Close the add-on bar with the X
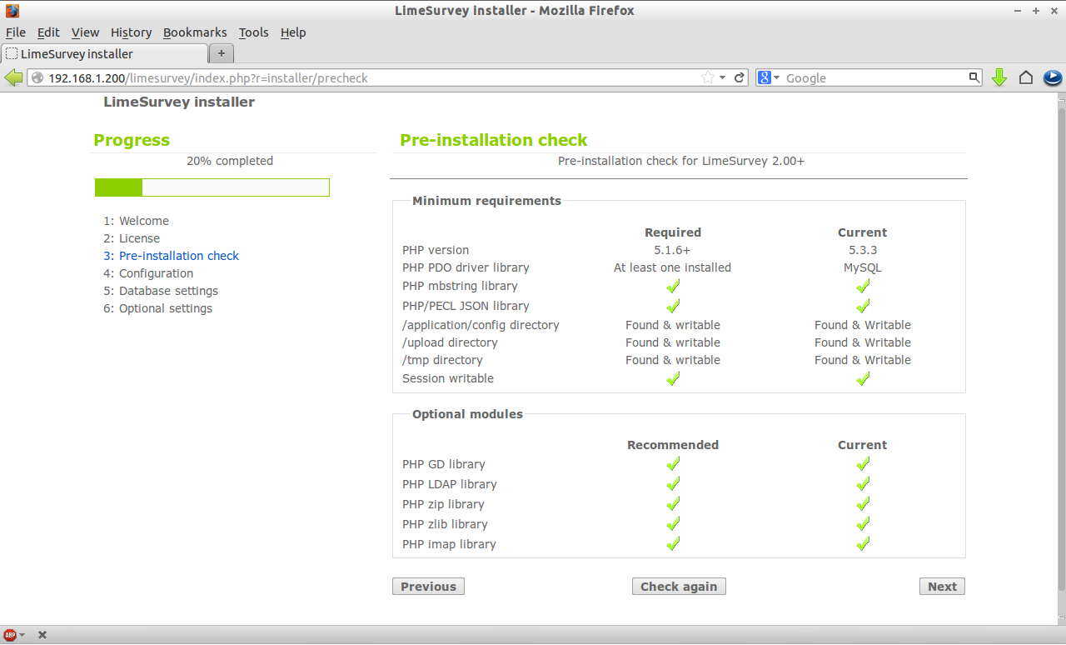1066x645 pixels. pos(42,635)
